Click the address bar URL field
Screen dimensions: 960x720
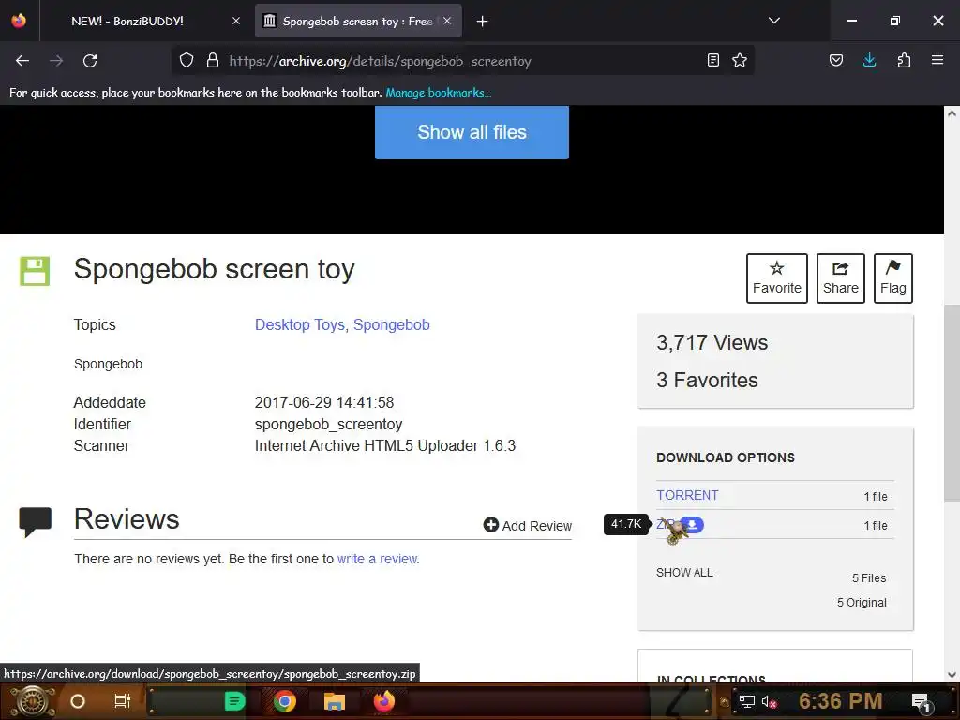463,61
